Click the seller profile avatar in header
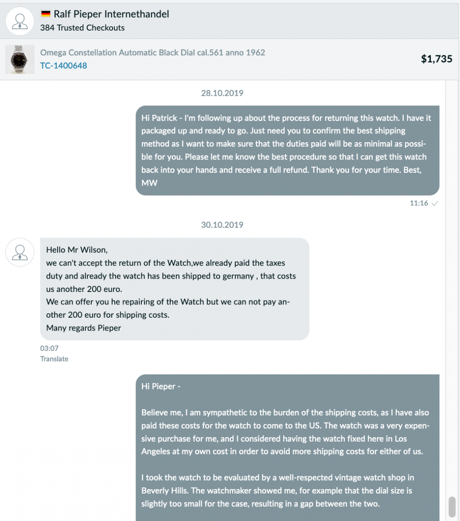This screenshot has width=460, height=521. pyautogui.click(x=20, y=21)
